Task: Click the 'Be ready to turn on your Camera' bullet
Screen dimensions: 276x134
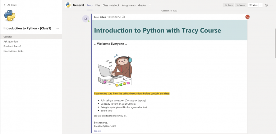Action: (118, 104)
